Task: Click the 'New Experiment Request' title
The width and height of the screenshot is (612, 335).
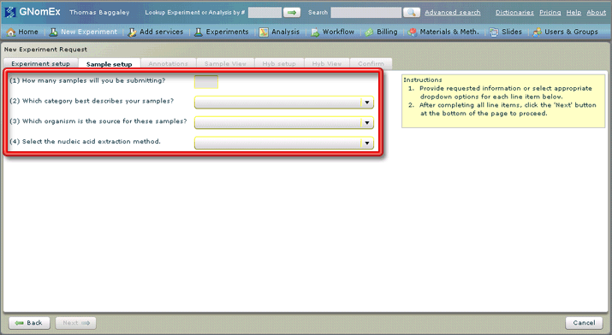Action: [45, 50]
